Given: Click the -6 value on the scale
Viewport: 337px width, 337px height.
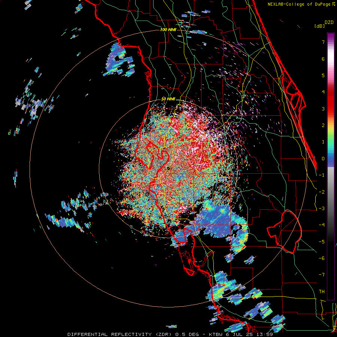Looking at the screenshot, I should click(x=322, y=258).
